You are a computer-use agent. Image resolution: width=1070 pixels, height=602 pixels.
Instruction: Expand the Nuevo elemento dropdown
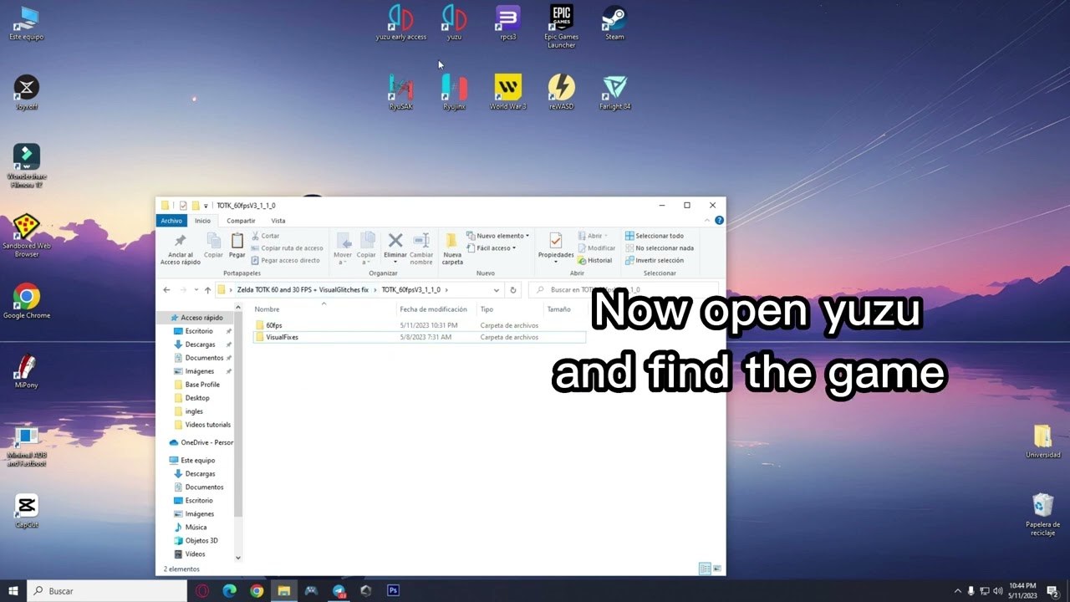point(497,236)
